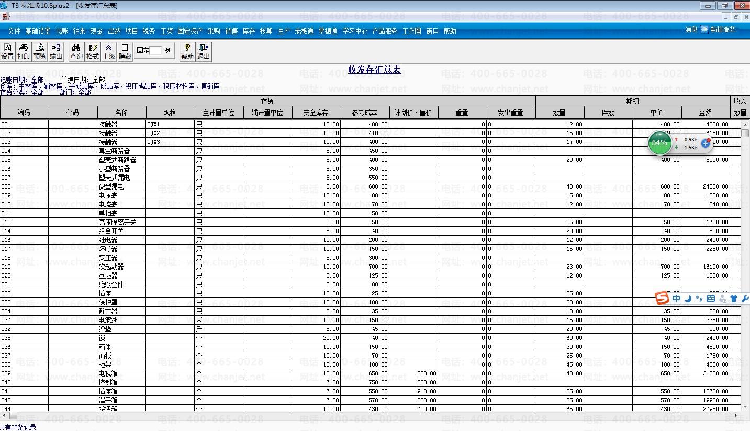Open the 往来 menu
The width and height of the screenshot is (750, 431).
79,31
